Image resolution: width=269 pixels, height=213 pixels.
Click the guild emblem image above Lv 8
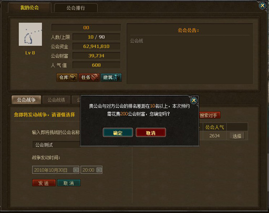(x=30, y=34)
